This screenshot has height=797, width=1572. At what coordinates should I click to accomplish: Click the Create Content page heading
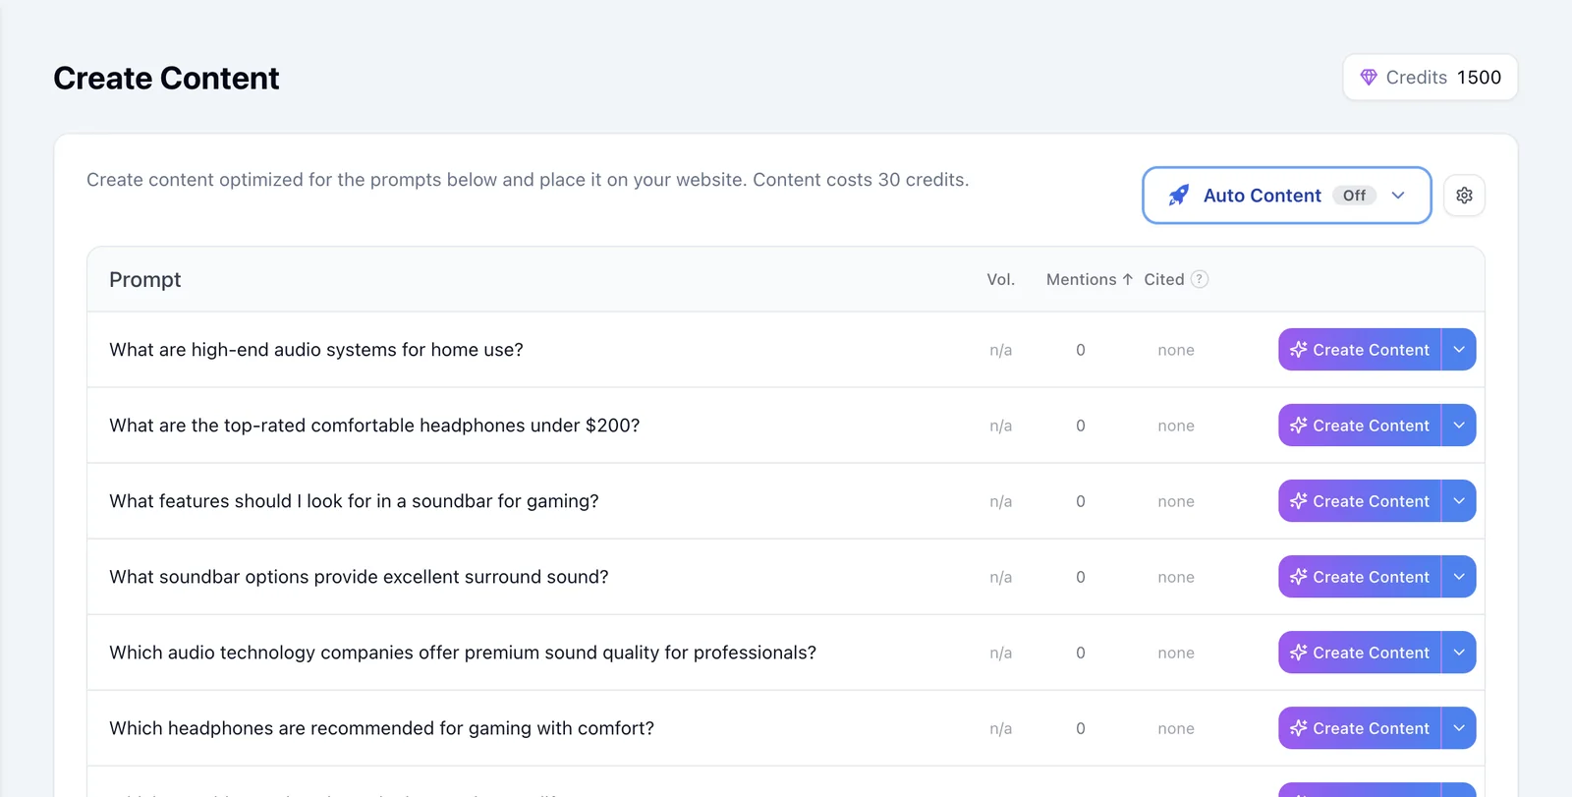tap(166, 78)
